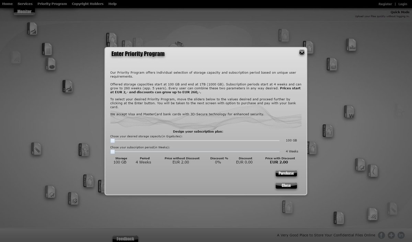The width and height of the screenshot is (412, 242).
Task: Click the Login link
Action: (403, 4)
